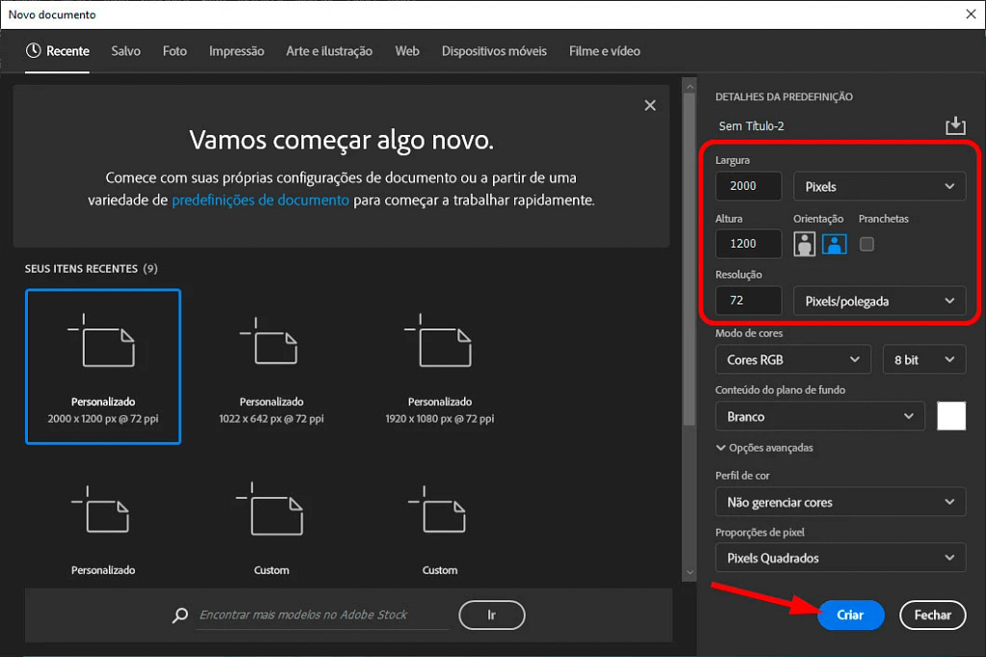
Task: Select portrait orientation icon
Action: 804,244
